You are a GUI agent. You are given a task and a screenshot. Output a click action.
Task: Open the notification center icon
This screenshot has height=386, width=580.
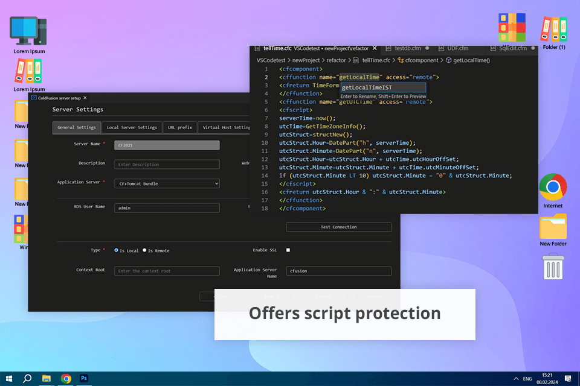point(568,379)
